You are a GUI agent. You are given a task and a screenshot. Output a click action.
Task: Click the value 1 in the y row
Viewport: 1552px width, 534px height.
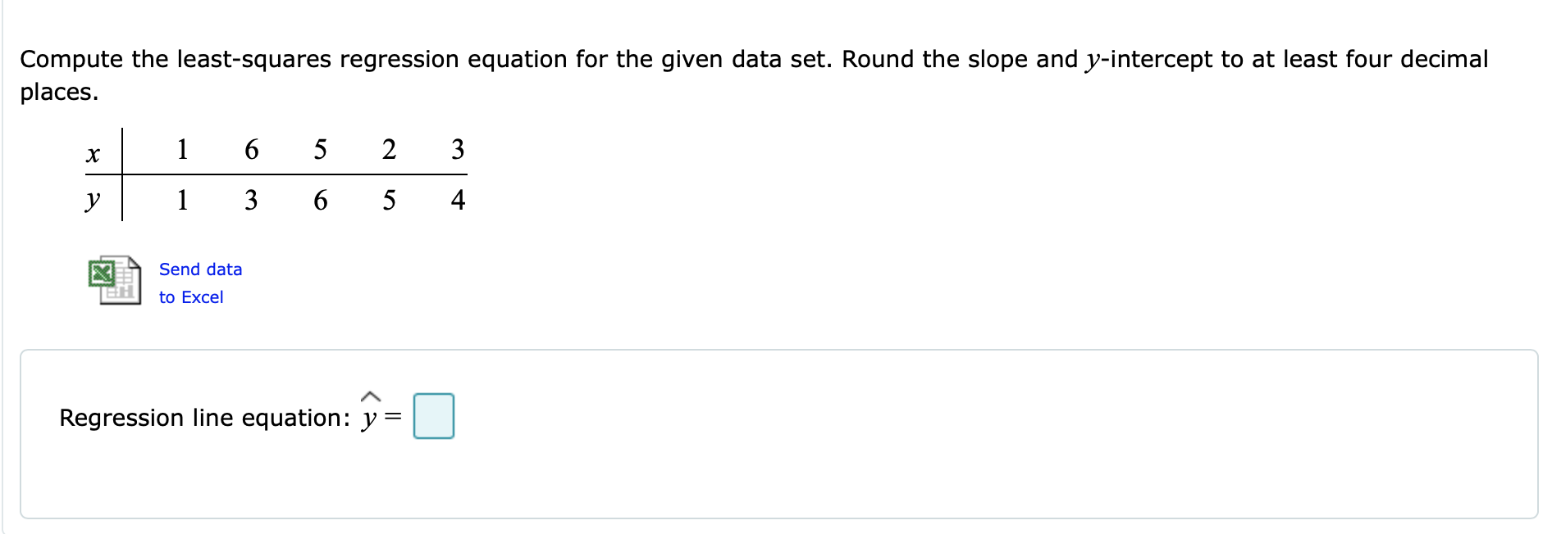point(182,199)
